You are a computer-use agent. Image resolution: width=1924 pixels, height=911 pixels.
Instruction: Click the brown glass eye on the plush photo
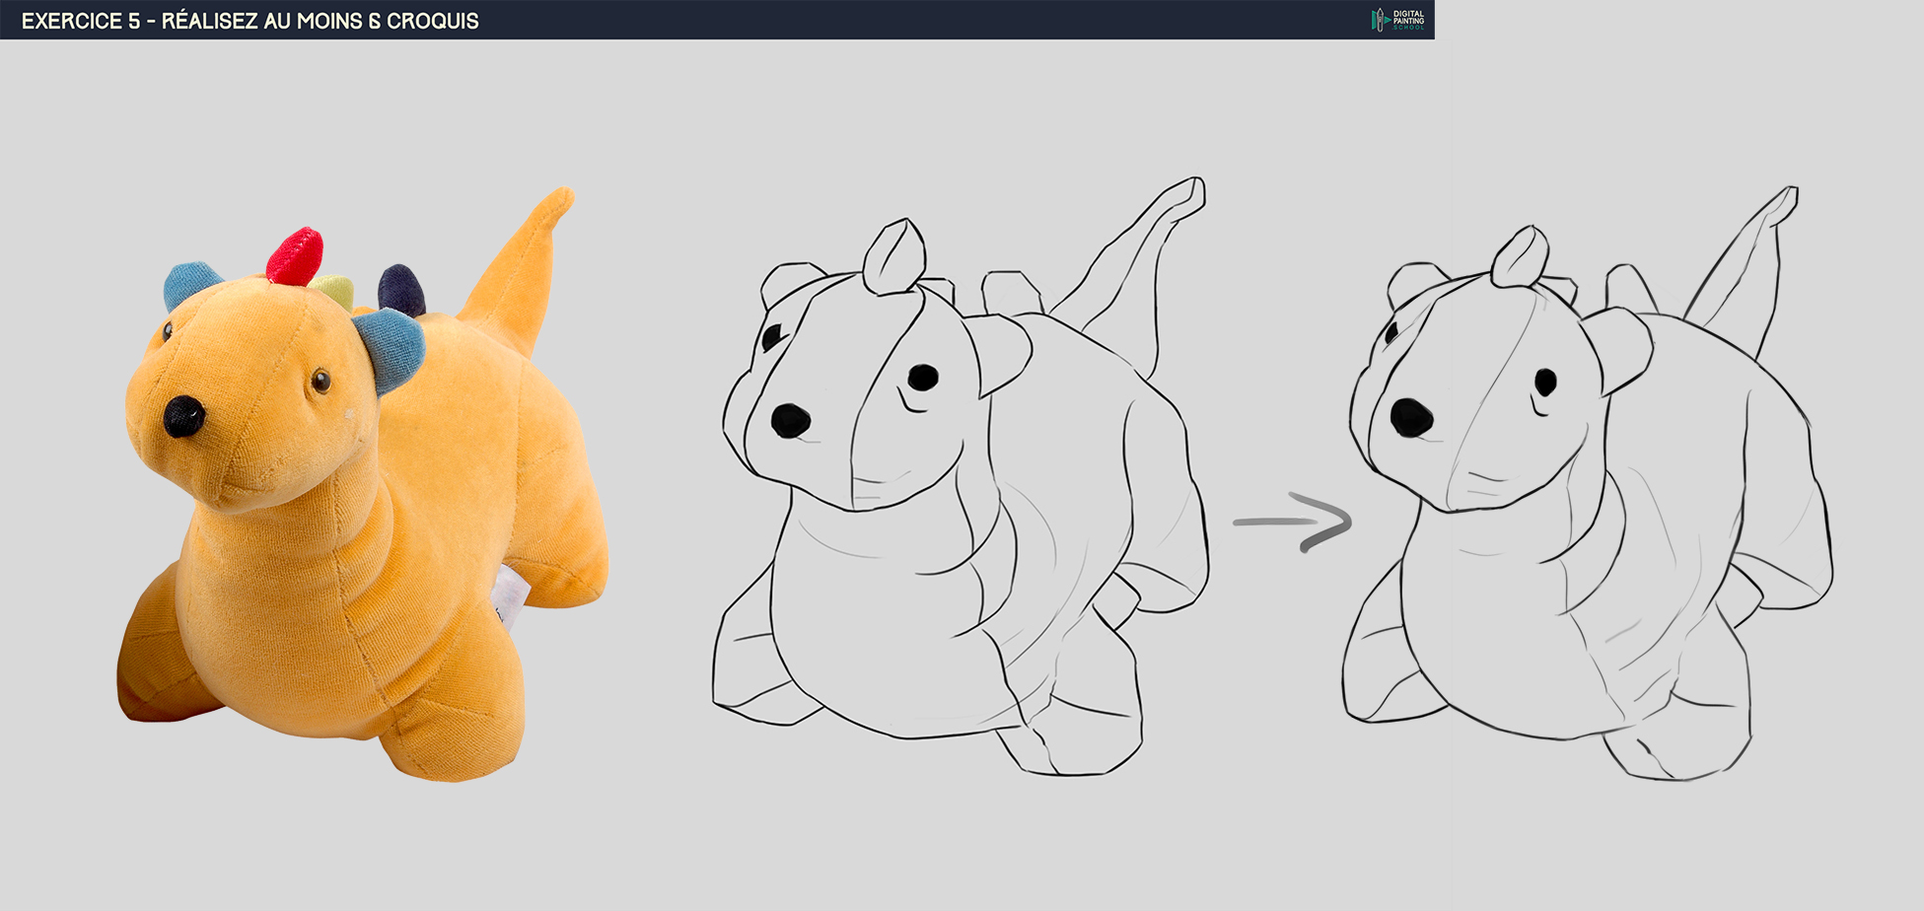coord(321,381)
